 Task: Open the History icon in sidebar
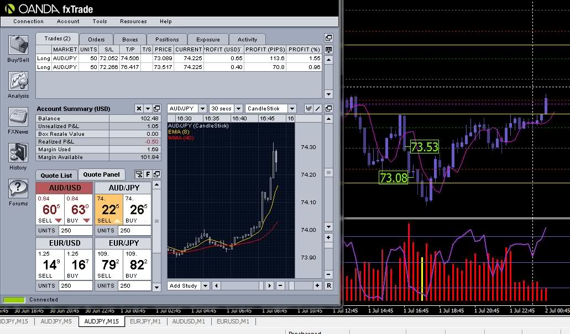pyautogui.click(x=18, y=154)
